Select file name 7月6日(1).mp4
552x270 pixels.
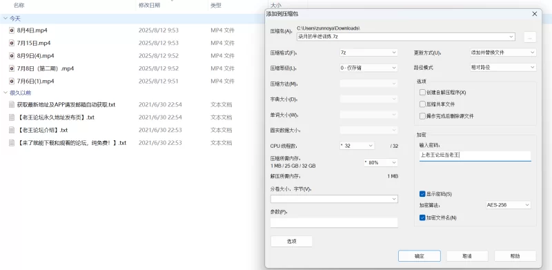click(36, 81)
